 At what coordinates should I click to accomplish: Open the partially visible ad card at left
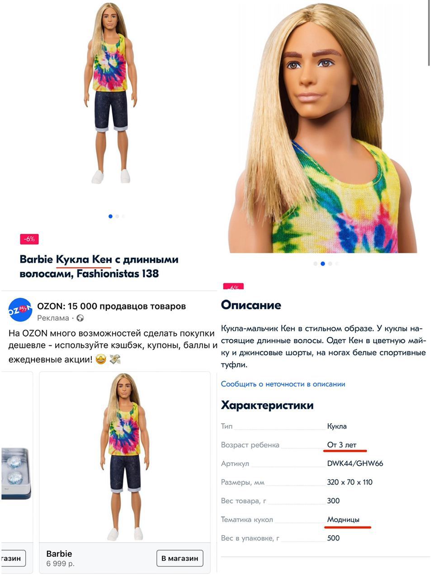tap(16, 470)
